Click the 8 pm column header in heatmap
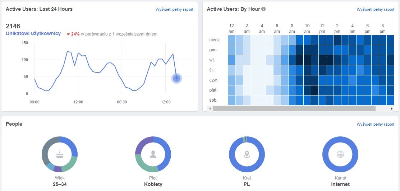Viewport: 400px width, 191px height. point(382,29)
